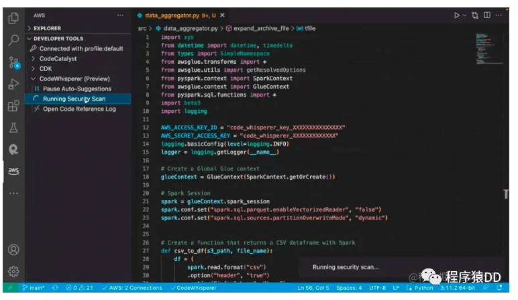Open the Run and Debug view
The width and height of the screenshot is (518, 300).
(x=13, y=85)
